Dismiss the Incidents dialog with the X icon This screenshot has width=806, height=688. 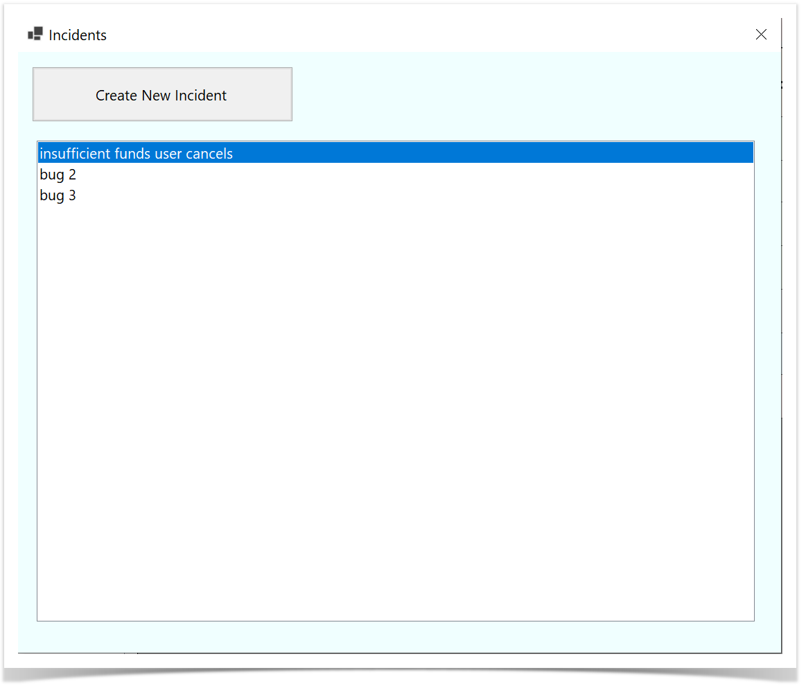tap(761, 35)
